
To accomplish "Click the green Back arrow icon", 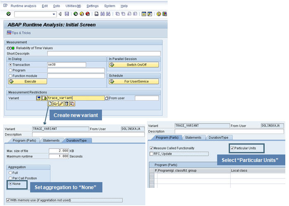I will point(75,14).
